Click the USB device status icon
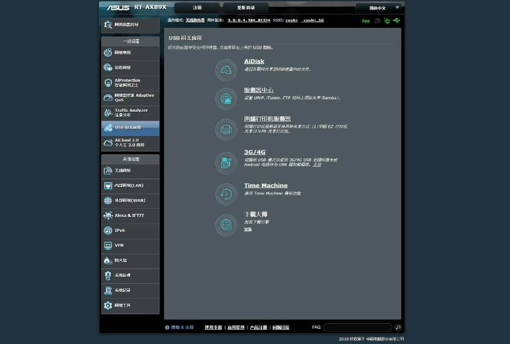Image resolution: width=510 pixels, height=344 pixels. pos(396,21)
